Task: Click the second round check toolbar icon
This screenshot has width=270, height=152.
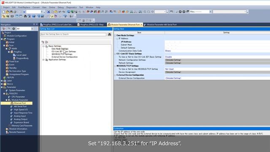Action: [184, 12]
